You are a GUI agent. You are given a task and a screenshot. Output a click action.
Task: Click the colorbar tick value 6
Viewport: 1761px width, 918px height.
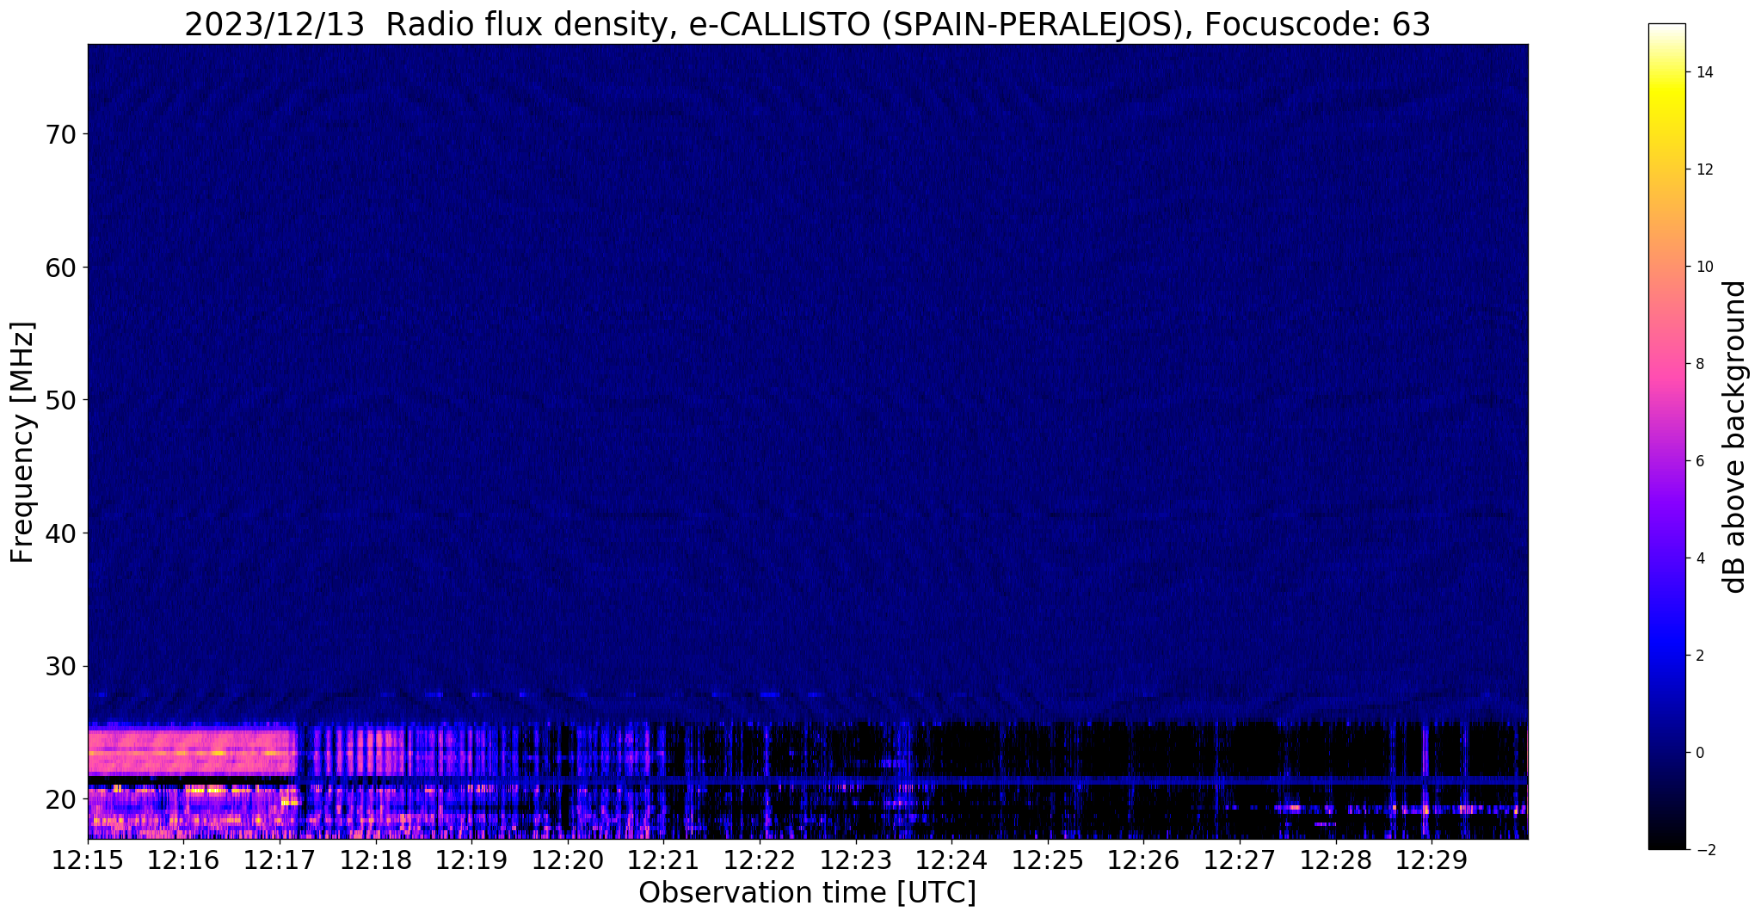click(1700, 461)
